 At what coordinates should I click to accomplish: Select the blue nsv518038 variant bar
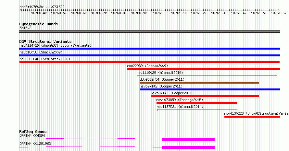point(149,55)
